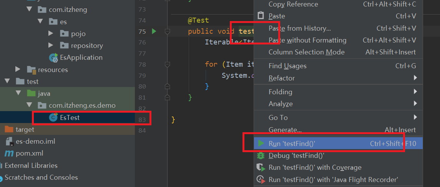Open the Refactor menu entry
This screenshot has height=187, width=440.
tap(339, 78)
